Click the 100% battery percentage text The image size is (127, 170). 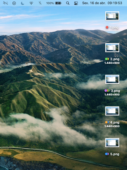pyautogui.click(x=50, y=3)
